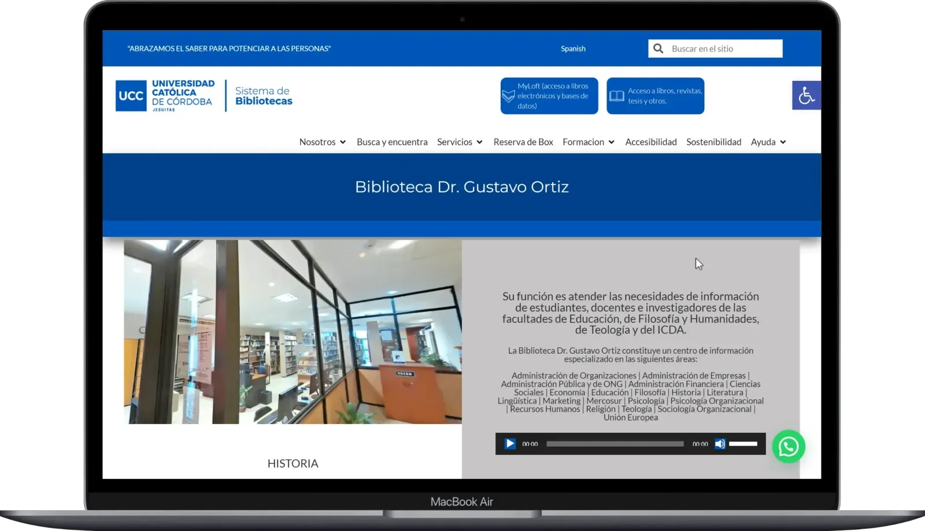Seek within the audio progress bar
The image size is (925, 531).
click(615, 444)
